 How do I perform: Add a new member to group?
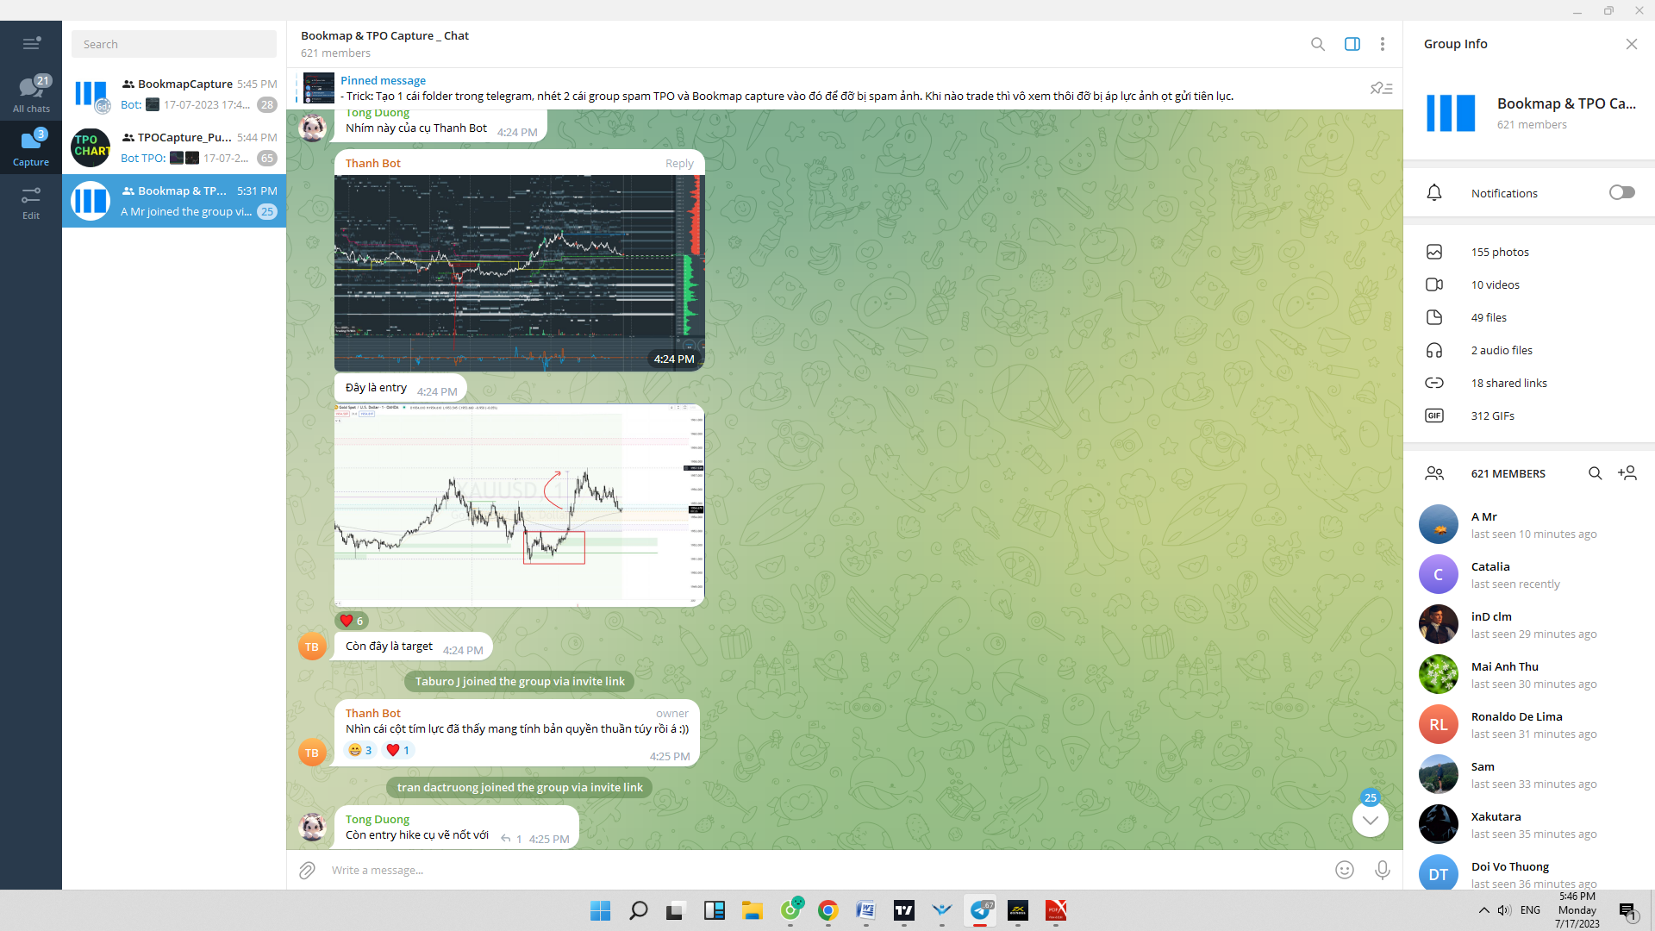(1627, 473)
